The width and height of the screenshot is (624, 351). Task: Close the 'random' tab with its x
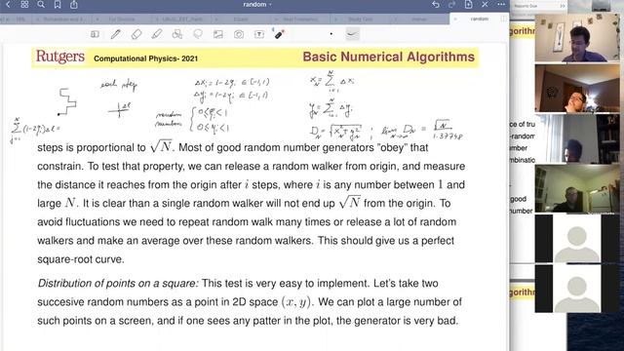455,19
